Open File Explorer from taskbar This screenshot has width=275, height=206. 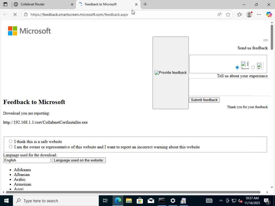click(129, 201)
